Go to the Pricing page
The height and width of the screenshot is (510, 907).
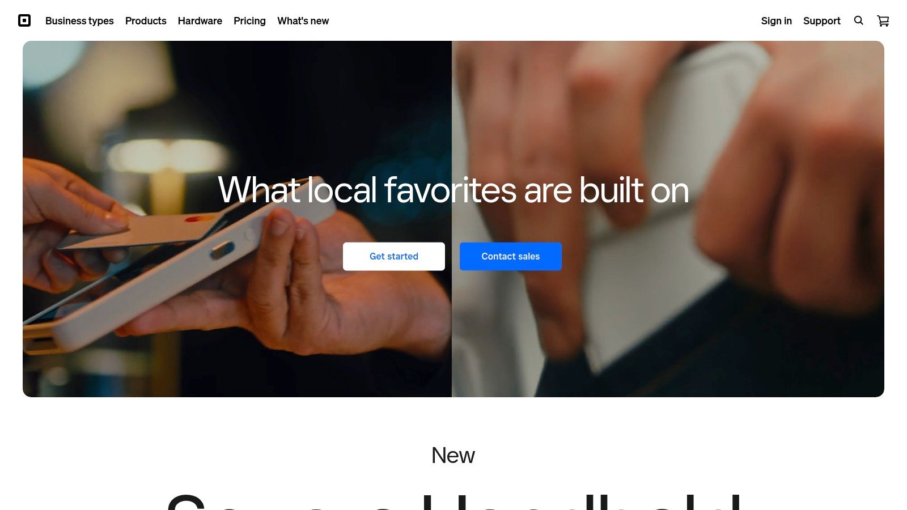point(249,21)
